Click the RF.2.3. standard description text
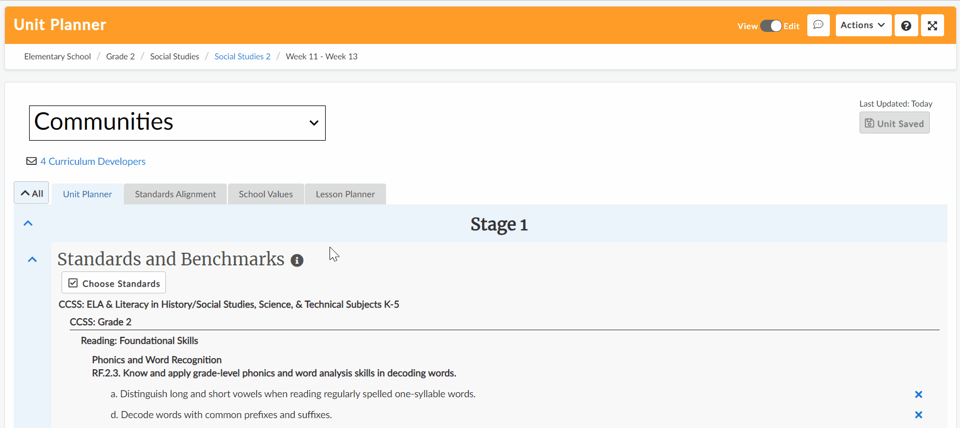Viewport: 960px width, 428px height. point(274,373)
